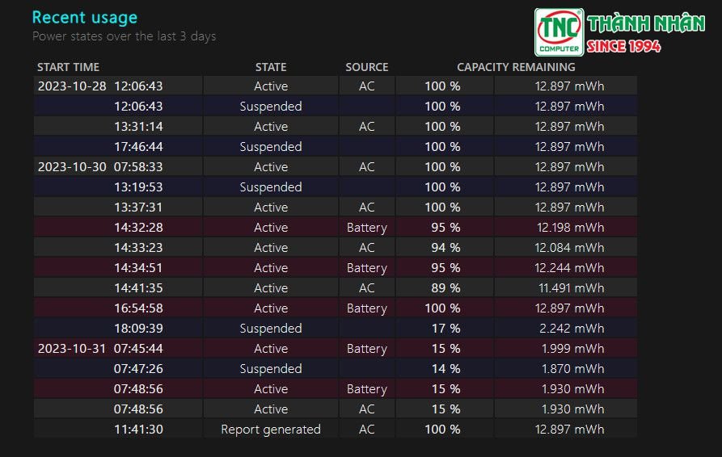Click the SINCE 1994 tagline

[x=623, y=46]
